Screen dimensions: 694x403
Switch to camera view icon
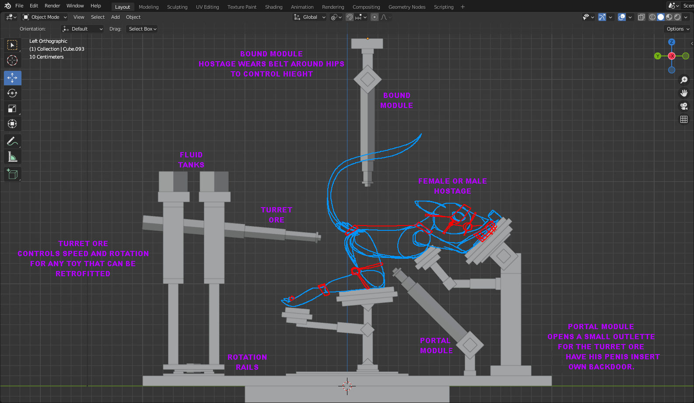pyautogui.click(x=684, y=106)
